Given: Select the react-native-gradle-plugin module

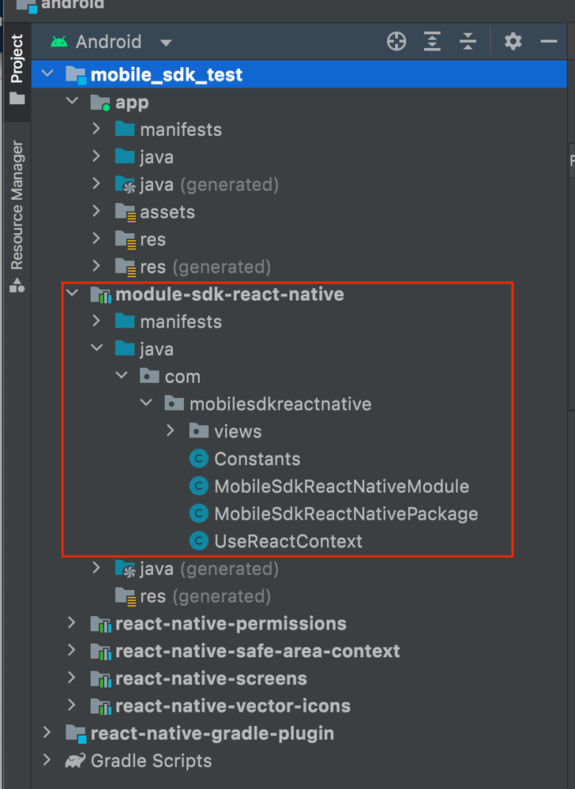Looking at the screenshot, I should click(212, 734).
